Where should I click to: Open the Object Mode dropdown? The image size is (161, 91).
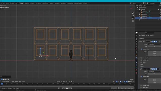coord(6,82)
